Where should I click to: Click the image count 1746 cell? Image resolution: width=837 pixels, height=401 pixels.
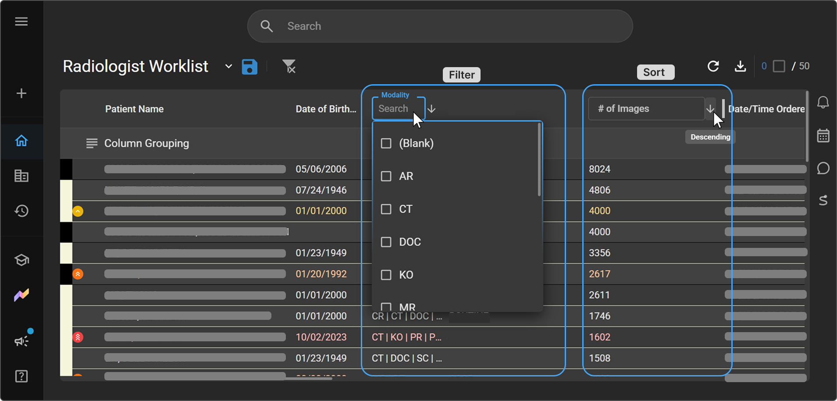pyautogui.click(x=599, y=316)
